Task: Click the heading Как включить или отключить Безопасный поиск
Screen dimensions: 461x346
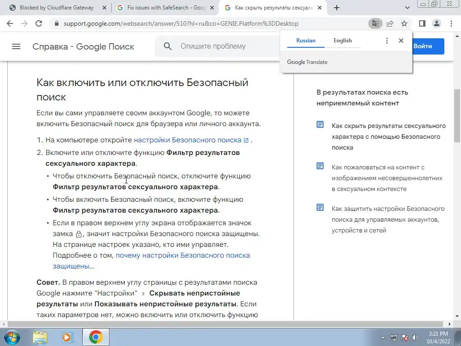Action: (142, 90)
